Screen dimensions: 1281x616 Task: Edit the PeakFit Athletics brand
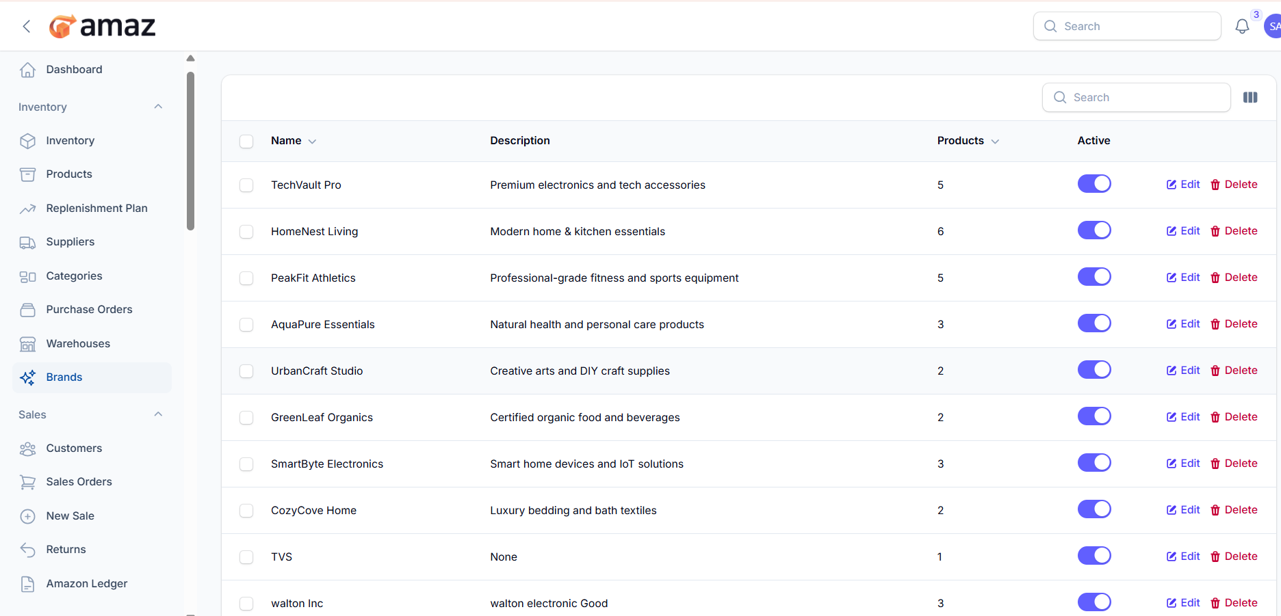click(x=1183, y=278)
